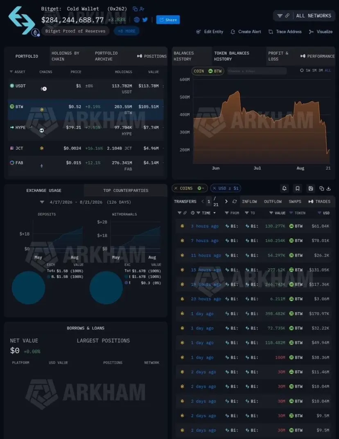Click the bookmark icon above transfers
This screenshot has width=339, height=439.
tap(298, 189)
